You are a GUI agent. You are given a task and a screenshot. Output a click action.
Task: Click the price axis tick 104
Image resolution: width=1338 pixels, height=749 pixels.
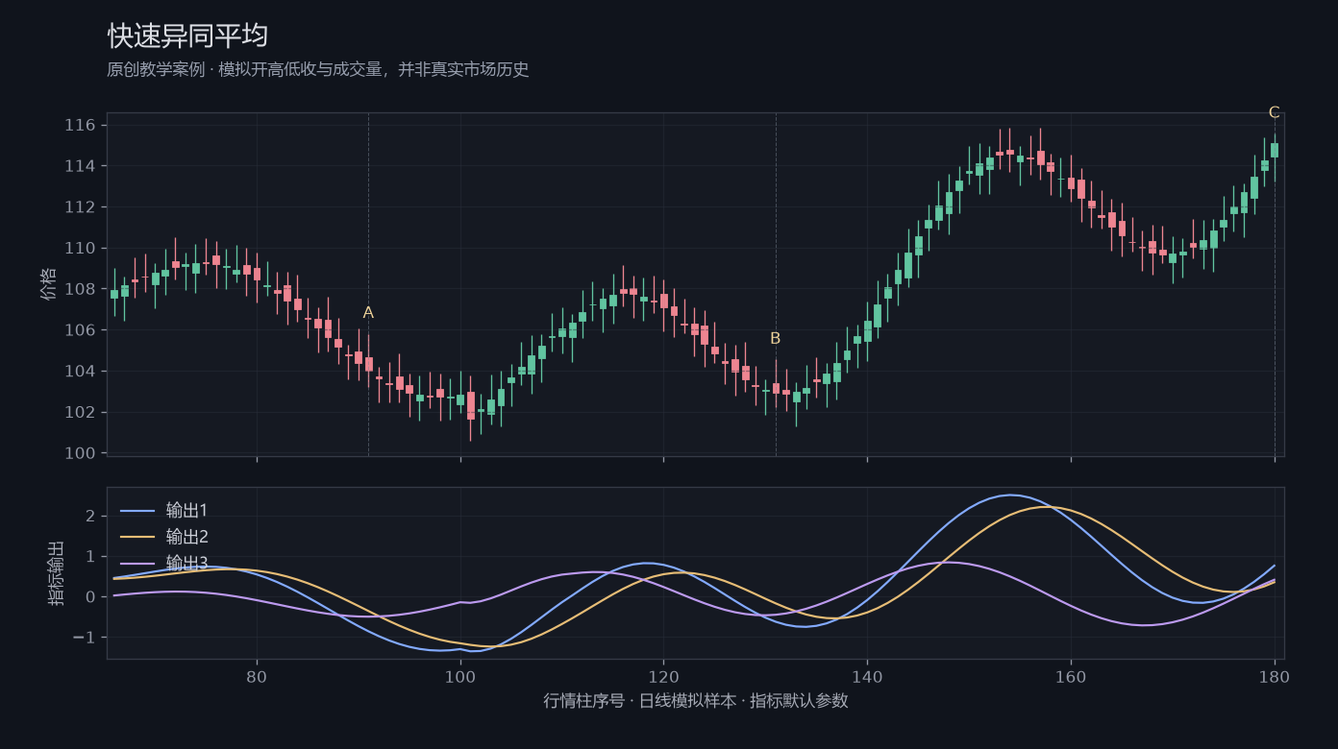point(80,372)
